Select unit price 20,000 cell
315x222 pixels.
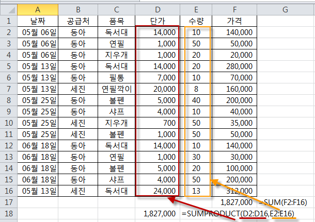[157, 89]
